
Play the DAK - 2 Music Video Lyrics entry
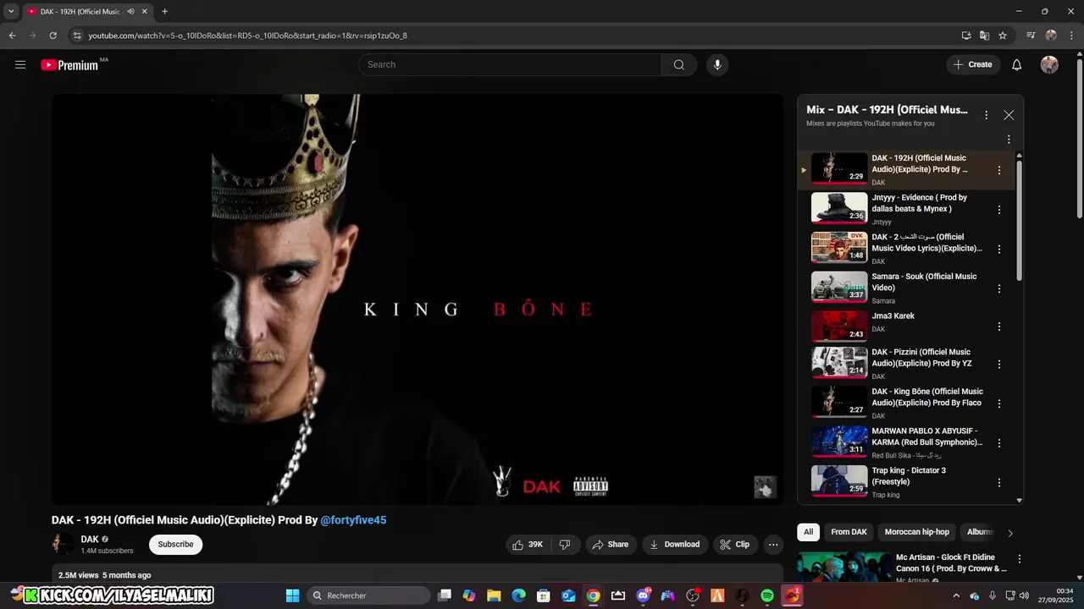click(x=906, y=249)
